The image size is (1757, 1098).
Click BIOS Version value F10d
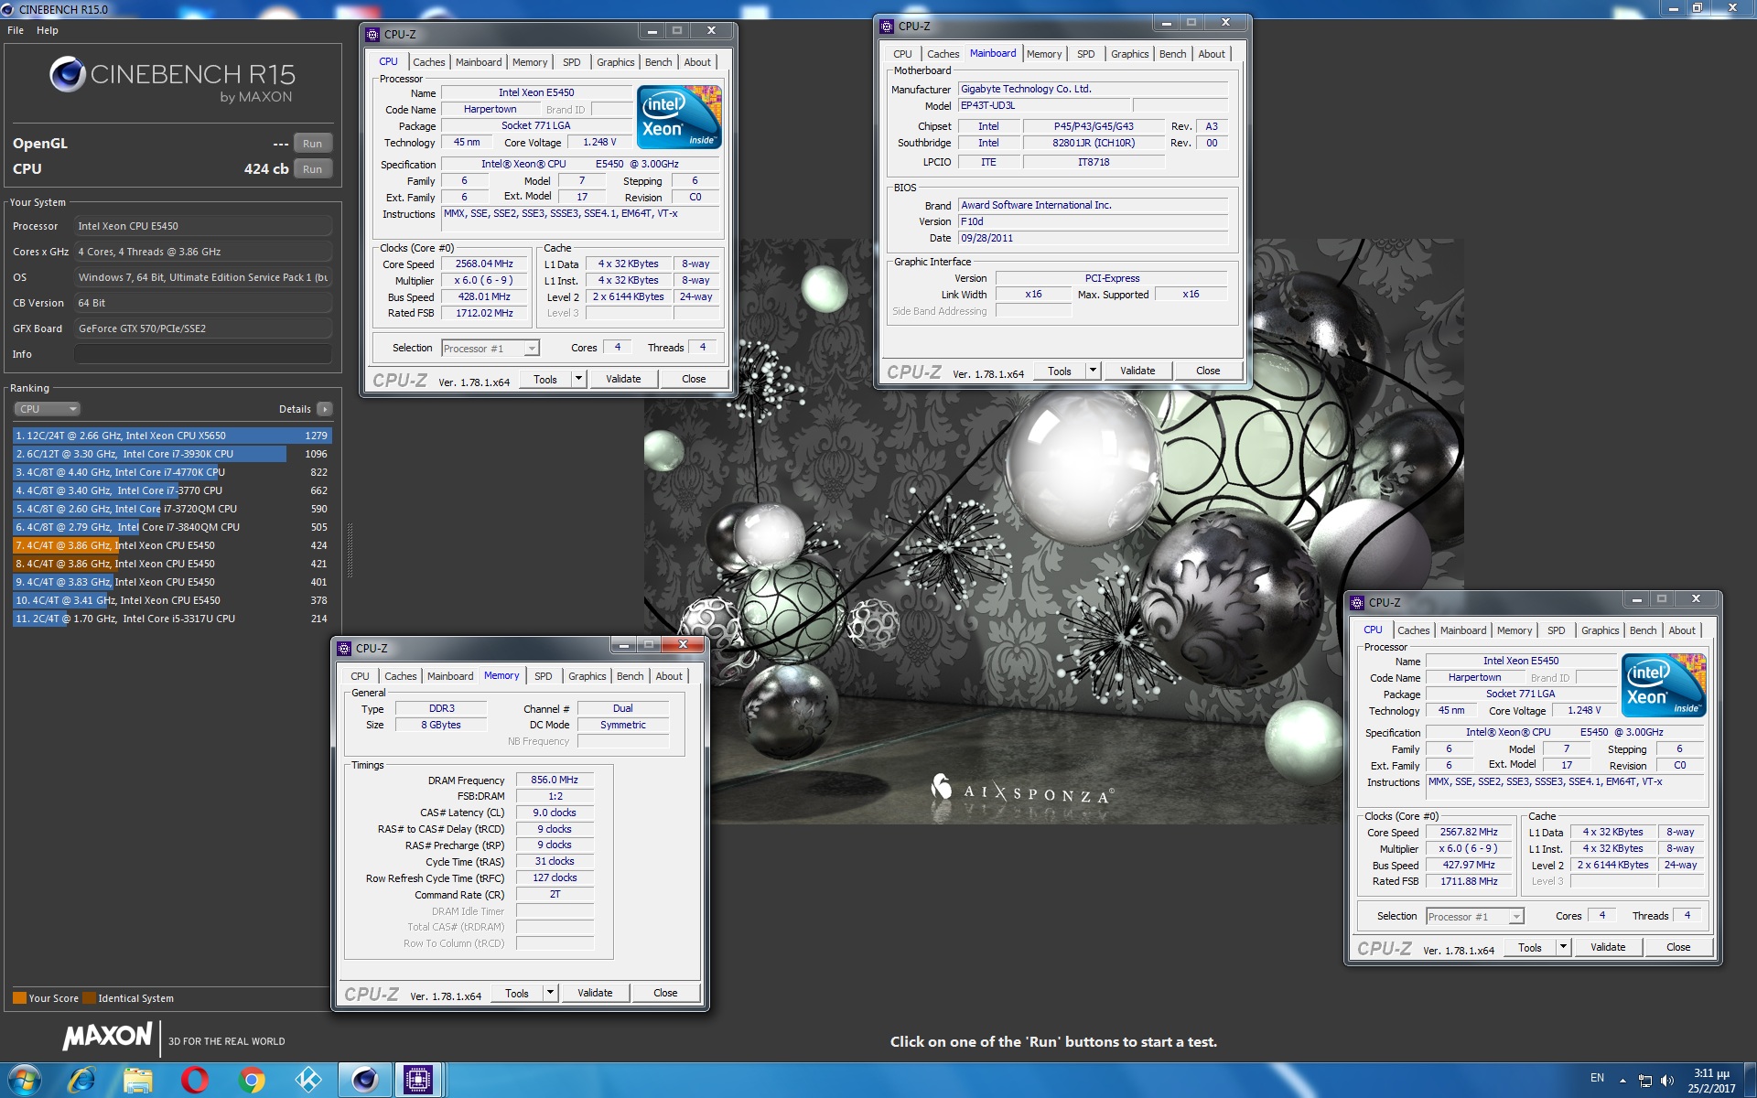[x=1093, y=221]
